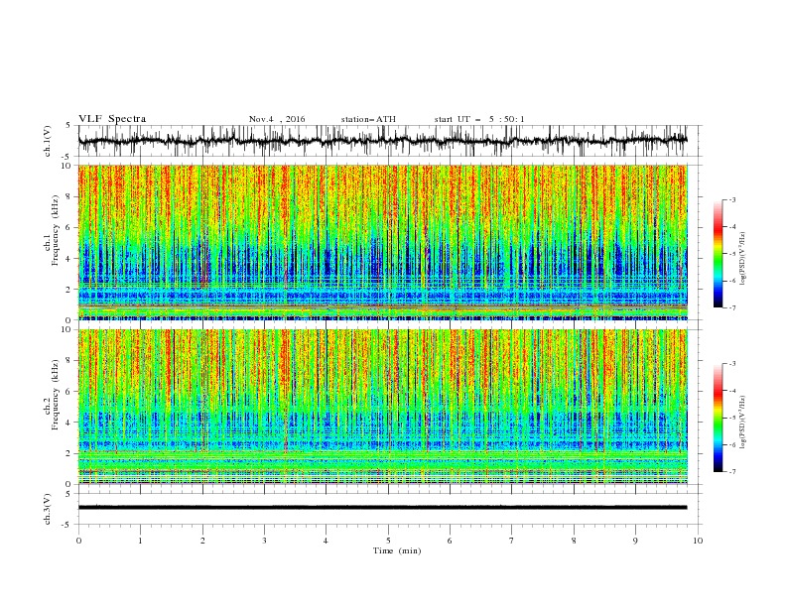Click the "-7" label on ch.1 colorbar
786x607 pixels.
tap(731, 307)
